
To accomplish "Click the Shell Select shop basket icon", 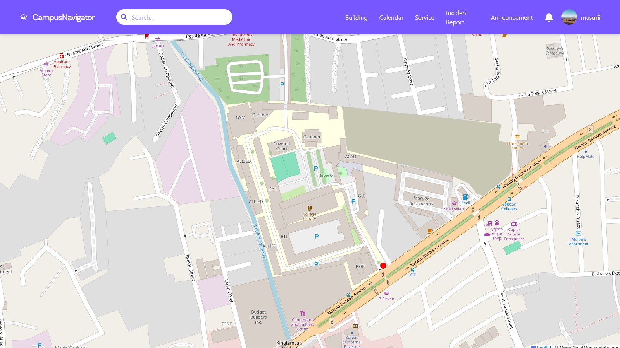I will pyautogui.click(x=454, y=203).
